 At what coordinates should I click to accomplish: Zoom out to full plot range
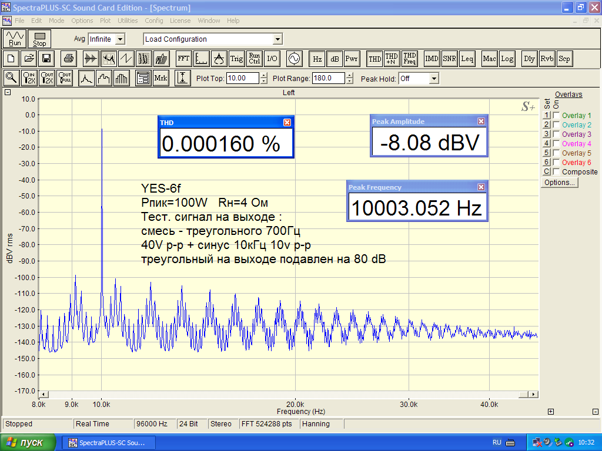pyautogui.click(x=65, y=78)
